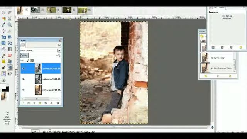Open the Layers panel tab menu arrow
Screen dimensions: 247x139
(59, 45)
